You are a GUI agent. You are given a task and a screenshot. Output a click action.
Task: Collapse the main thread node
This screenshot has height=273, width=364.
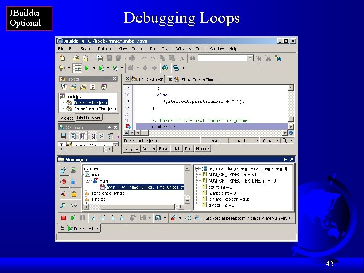pos(87,180)
